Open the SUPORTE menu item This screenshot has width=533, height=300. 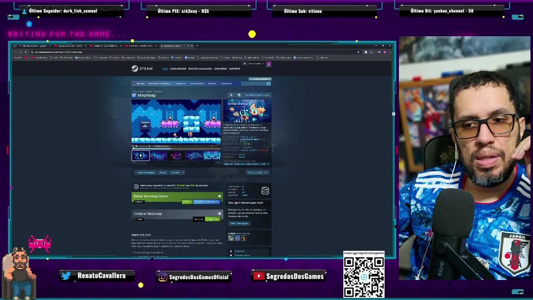pos(234,69)
